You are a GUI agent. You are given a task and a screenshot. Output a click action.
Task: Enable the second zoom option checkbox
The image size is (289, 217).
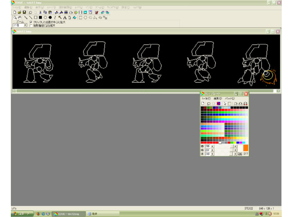pos(31,25)
